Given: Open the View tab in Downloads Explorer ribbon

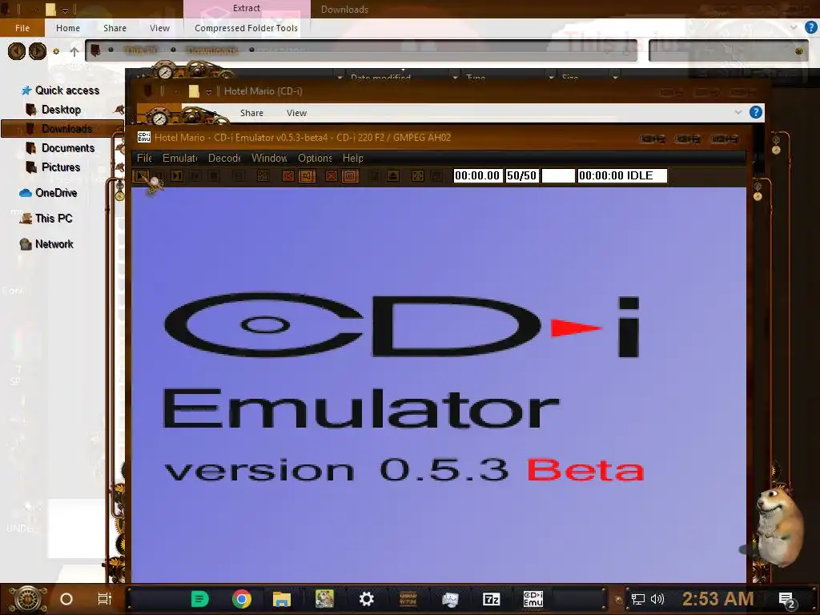Looking at the screenshot, I should pos(159,28).
